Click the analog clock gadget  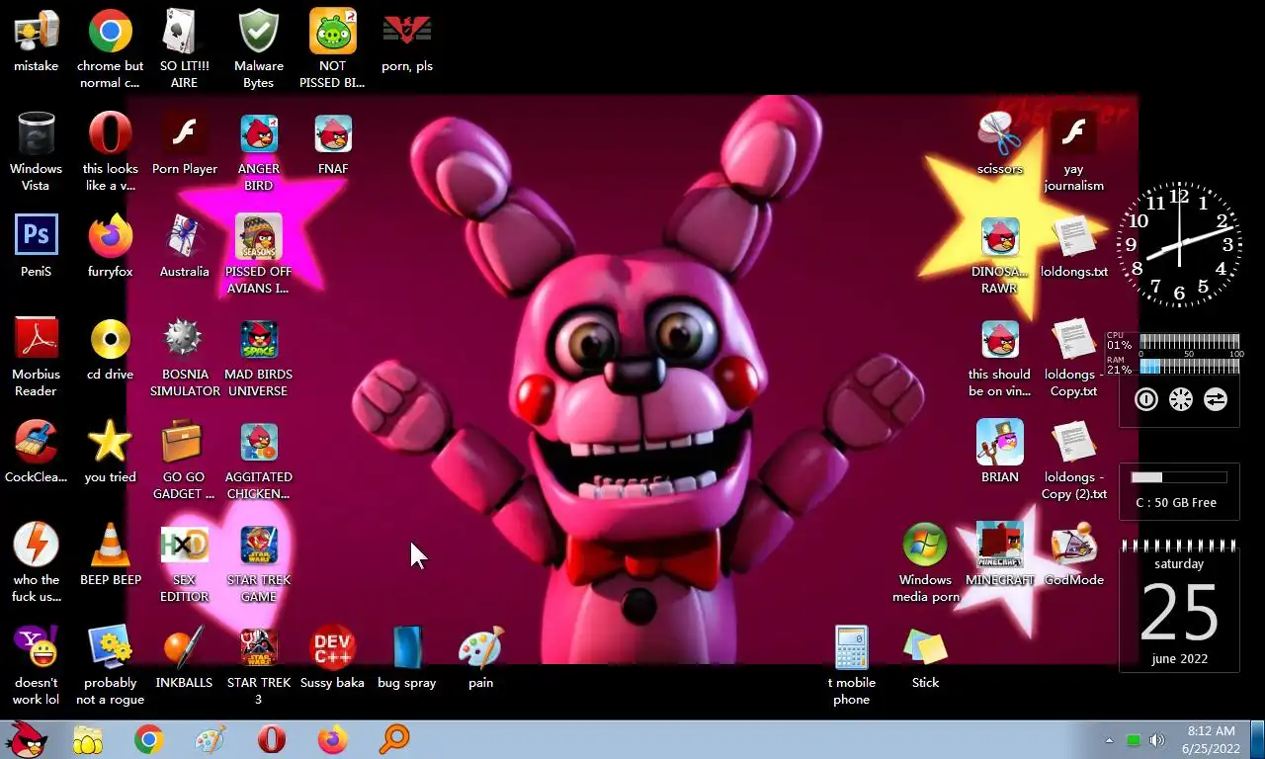click(x=1179, y=243)
